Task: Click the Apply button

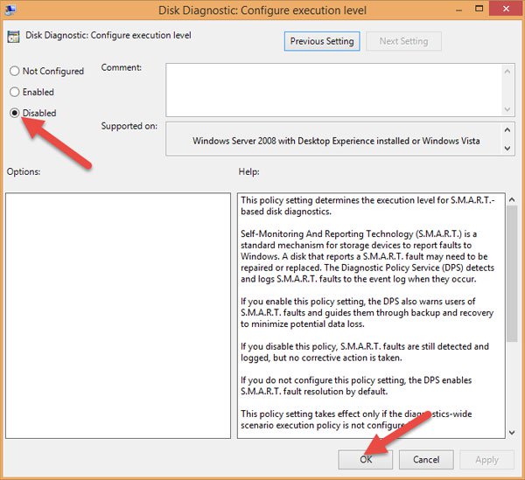Action: (486, 460)
